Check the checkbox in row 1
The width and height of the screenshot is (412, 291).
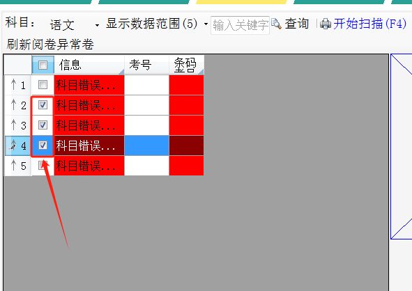coord(43,85)
